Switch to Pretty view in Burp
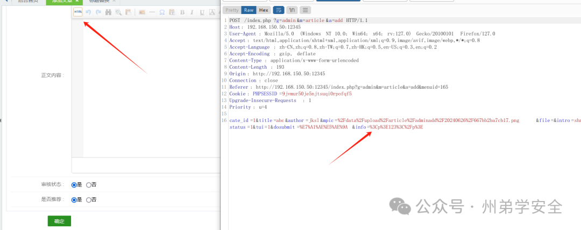Screen dimensions: 581x230 (232, 10)
